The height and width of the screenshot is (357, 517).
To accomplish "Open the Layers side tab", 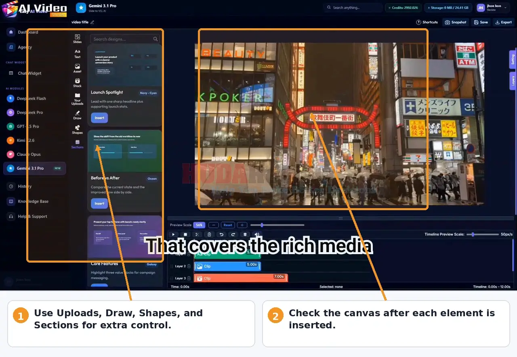I will coord(513,81).
